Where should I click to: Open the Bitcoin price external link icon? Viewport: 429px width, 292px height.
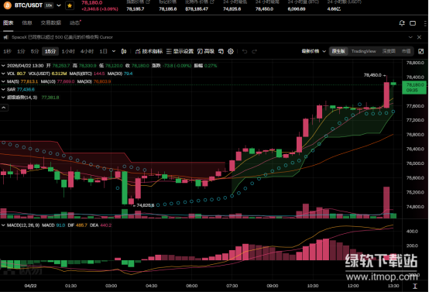tap(212, 2)
